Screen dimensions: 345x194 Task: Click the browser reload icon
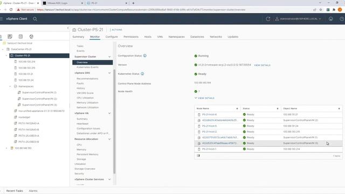click(x=11, y=10)
